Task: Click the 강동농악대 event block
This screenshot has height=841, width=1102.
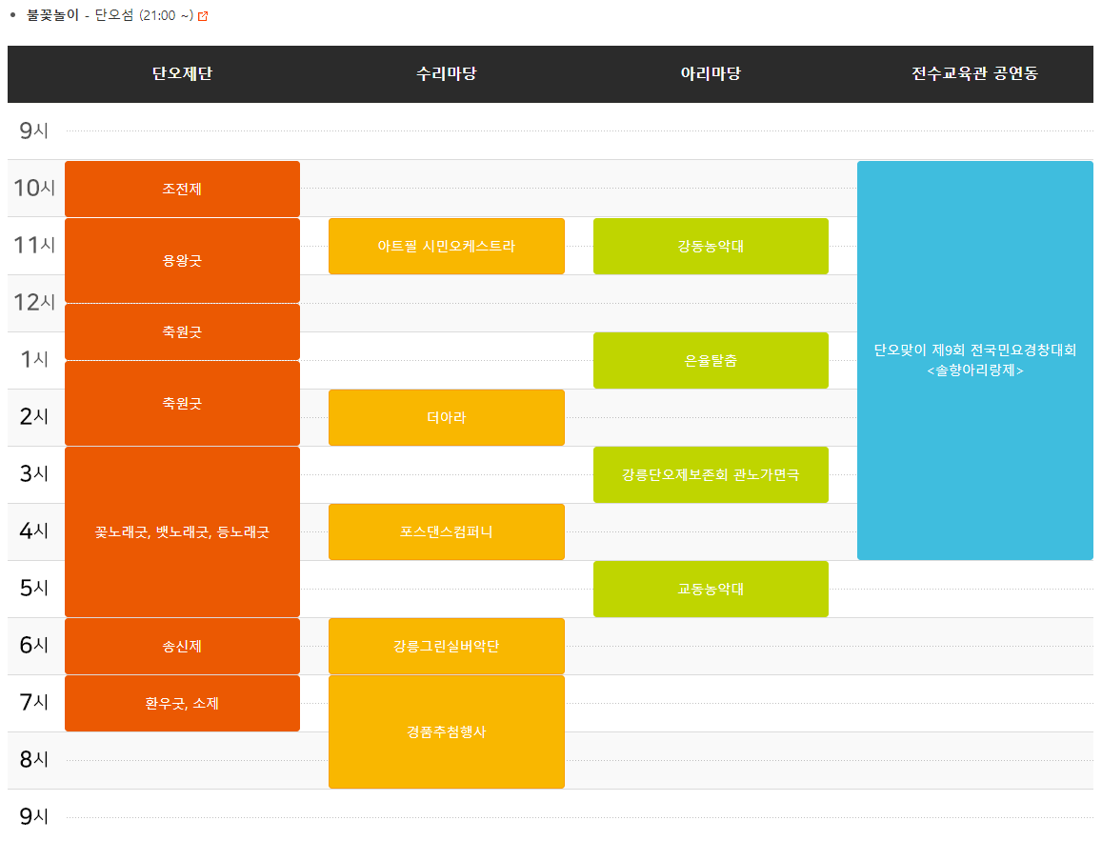Action: pyautogui.click(x=711, y=246)
